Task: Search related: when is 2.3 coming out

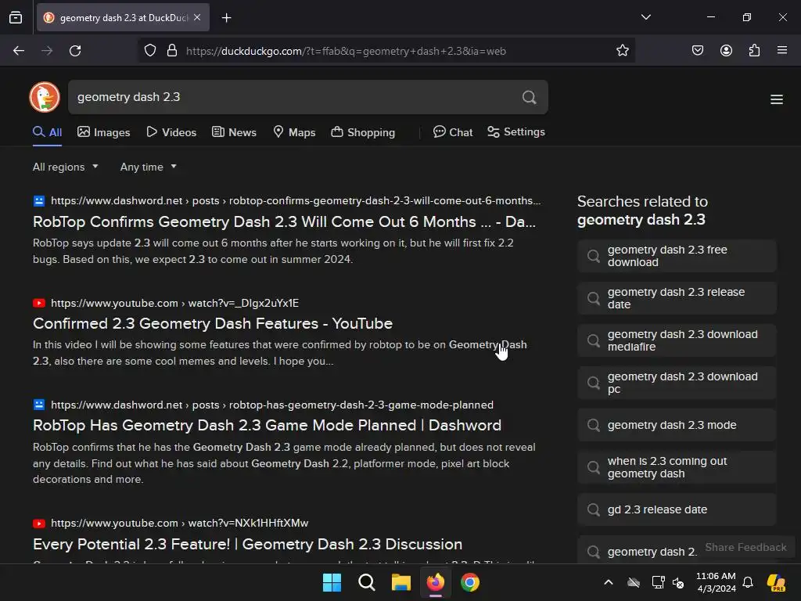Action: pos(677,468)
